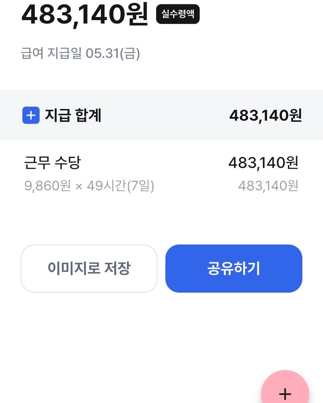The width and height of the screenshot is (323, 403).
Task: Tap the large 483,140 net pay digits
Action: (x=74, y=14)
